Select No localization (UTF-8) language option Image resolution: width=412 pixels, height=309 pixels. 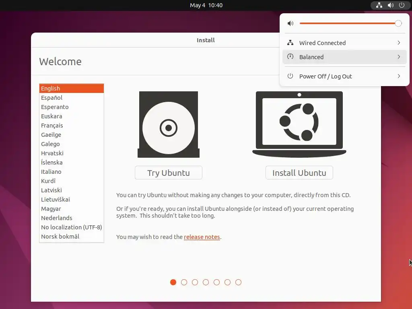(72, 227)
